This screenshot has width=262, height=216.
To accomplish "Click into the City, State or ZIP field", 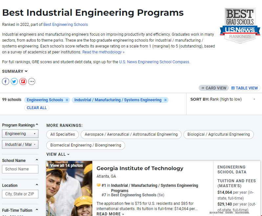I will 20,194.
